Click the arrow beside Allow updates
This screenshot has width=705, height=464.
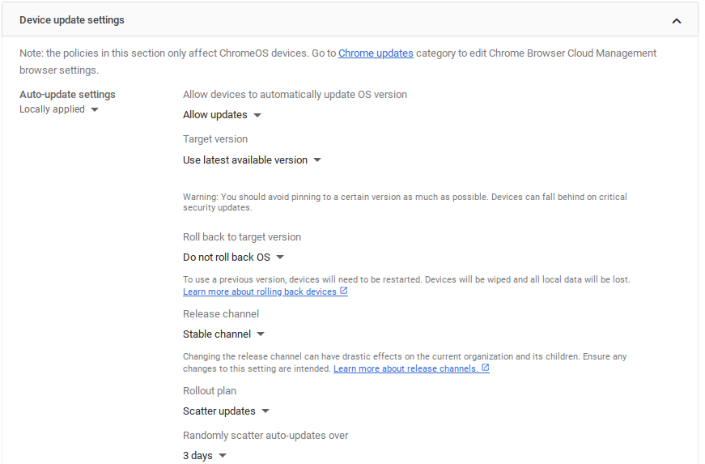(x=257, y=115)
